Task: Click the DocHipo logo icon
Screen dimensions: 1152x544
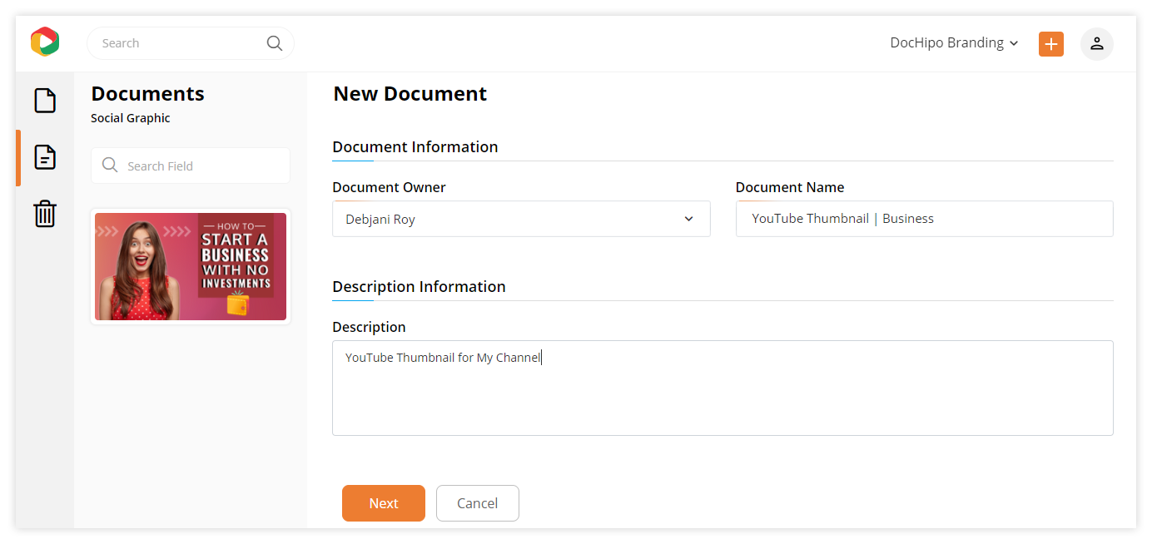Action: coord(45,42)
